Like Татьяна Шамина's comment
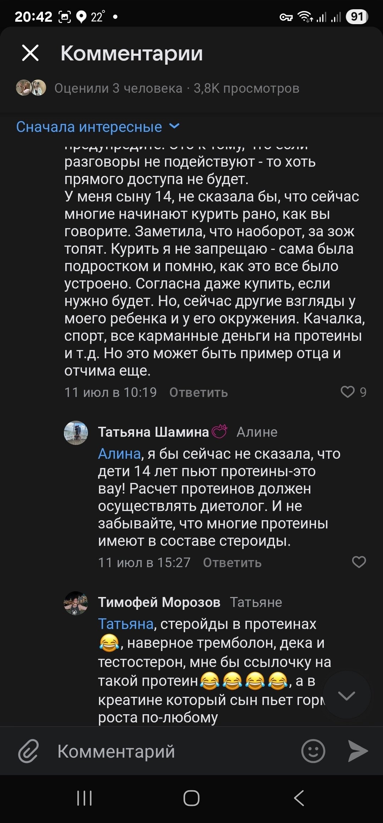The height and width of the screenshot is (823, 383). (x=359, y=562)
